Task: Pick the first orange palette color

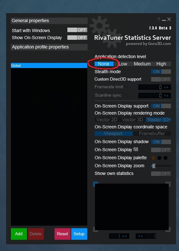Action: (x=153, y=158)
